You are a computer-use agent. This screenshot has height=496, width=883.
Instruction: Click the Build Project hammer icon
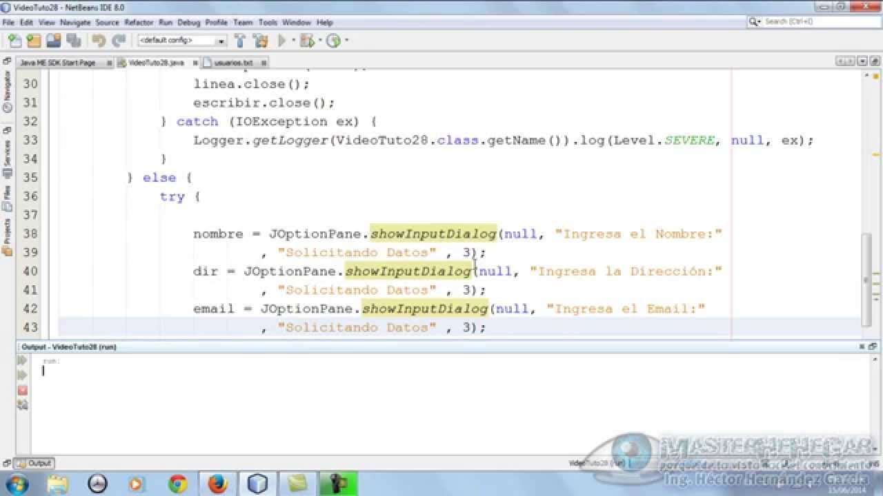(239, 41)
